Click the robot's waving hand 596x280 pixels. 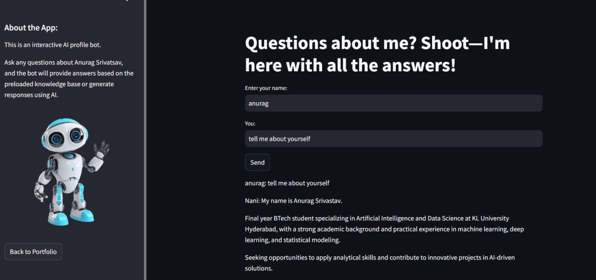click(101, 150)
